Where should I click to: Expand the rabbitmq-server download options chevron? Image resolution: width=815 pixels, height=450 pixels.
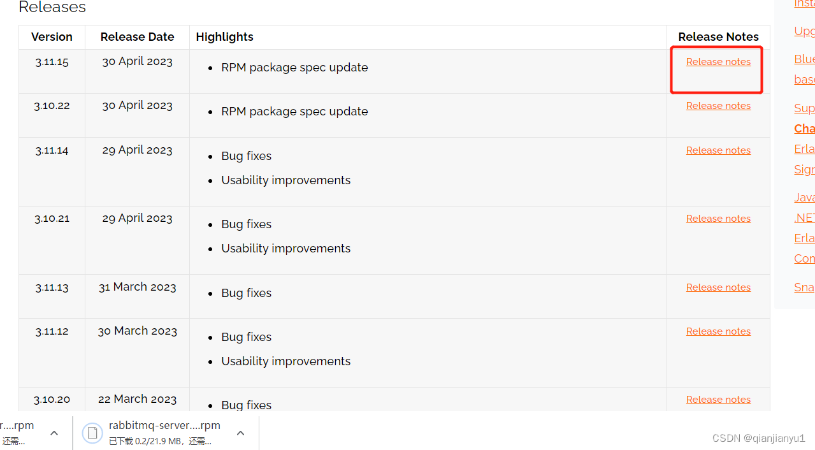pyautogui.click(x=240, y=433)
